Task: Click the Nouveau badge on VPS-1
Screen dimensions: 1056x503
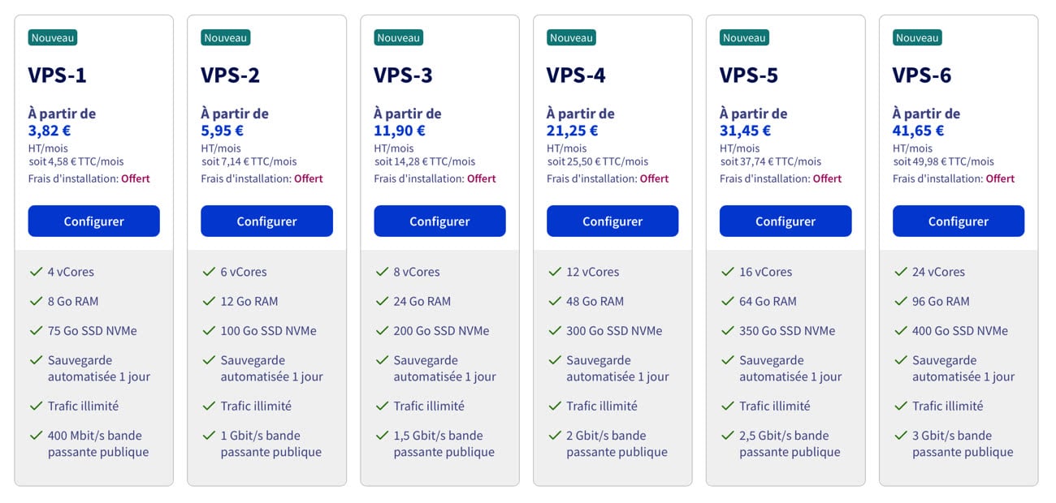Action: click(53, 37)
